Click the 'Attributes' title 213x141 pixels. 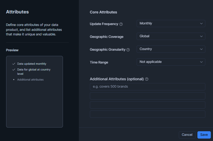tap(17, 12)
